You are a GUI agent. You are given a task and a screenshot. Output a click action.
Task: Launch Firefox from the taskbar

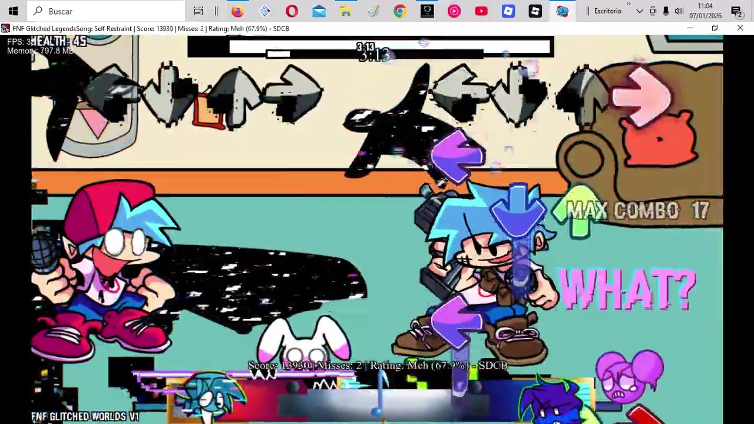click(x=237, y=11)
